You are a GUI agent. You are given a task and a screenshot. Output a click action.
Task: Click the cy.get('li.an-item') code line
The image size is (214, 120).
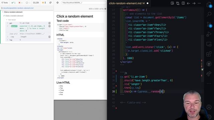134,77
